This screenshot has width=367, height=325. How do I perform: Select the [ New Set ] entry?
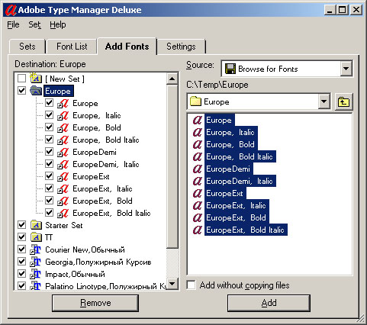click(65, 79)
